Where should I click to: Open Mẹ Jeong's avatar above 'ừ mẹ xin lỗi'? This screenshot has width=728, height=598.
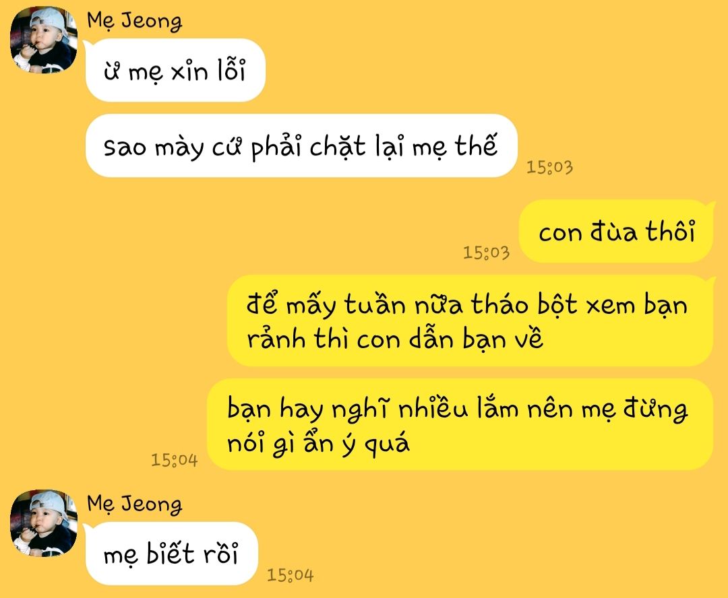coord(44,40)
